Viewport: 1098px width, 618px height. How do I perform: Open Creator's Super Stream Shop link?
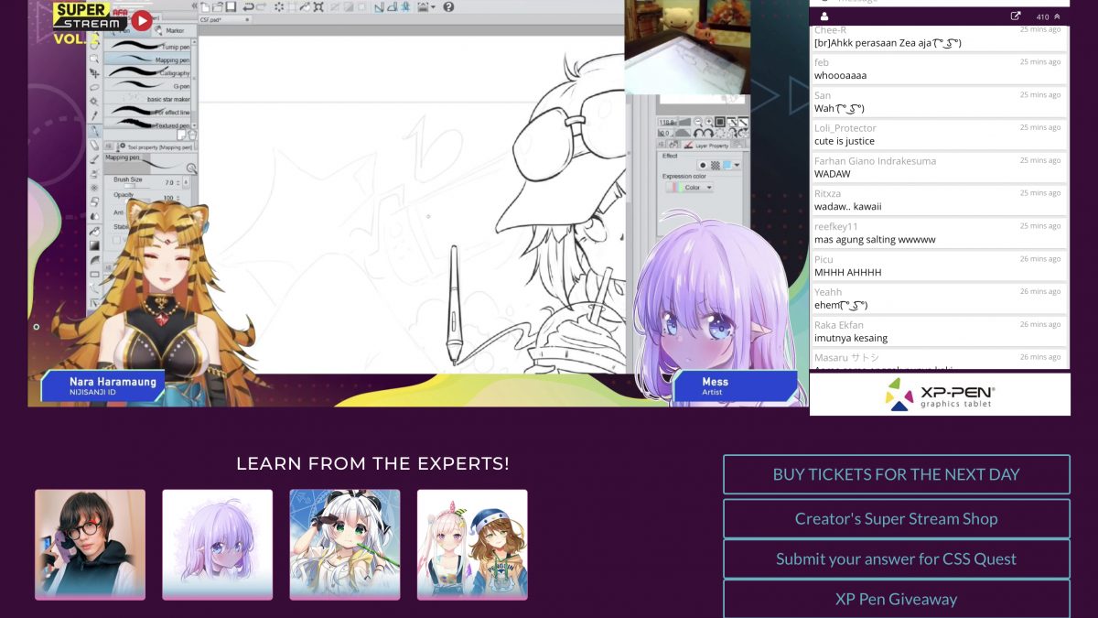click(x=896, y=518)
